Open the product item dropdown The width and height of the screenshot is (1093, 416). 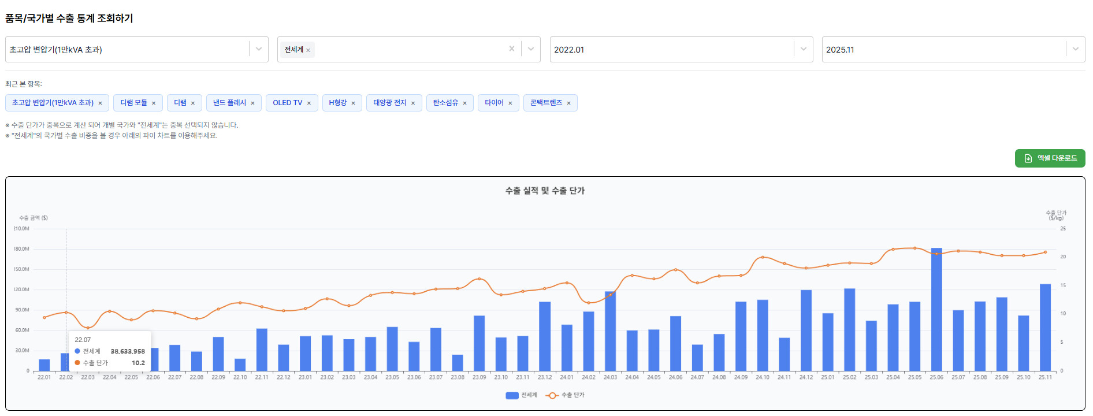(x=258, y=49)
